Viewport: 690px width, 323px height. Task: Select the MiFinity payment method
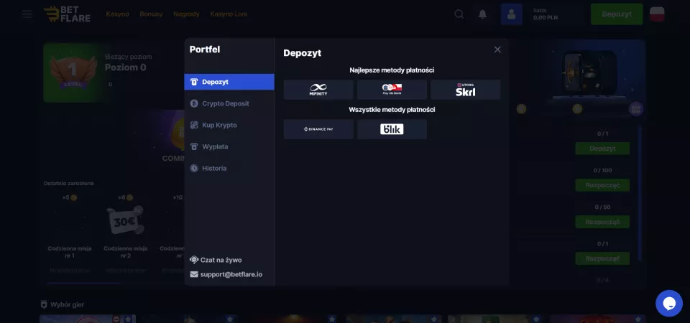pyautogui.click(x=318, y=90)
